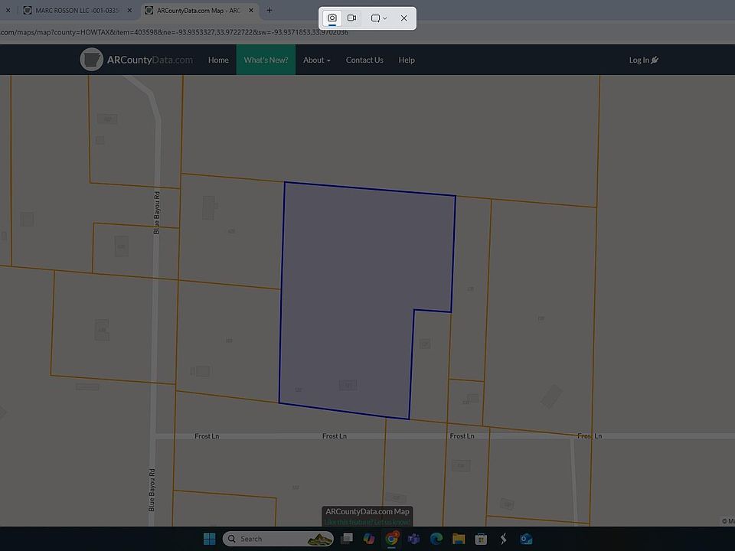Expand the About dropdown menu
The image size is (735, 551).
[316, 60]
